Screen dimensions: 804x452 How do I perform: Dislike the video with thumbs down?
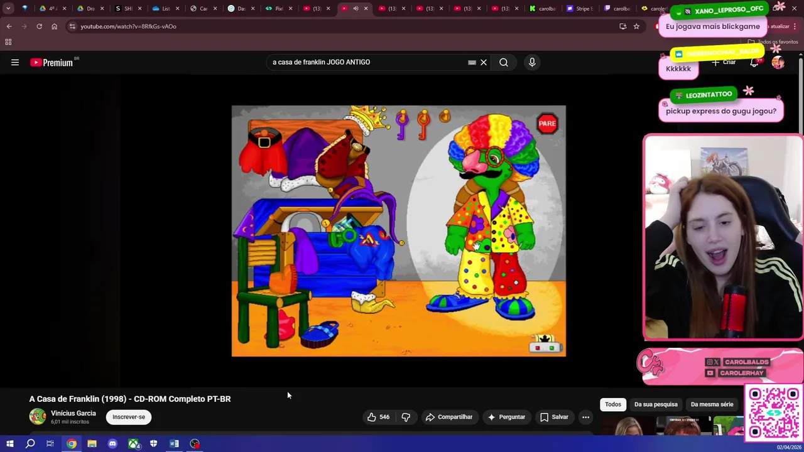(406, 417)
